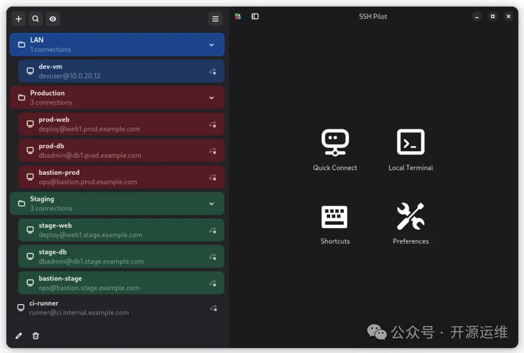524x353 pixels.
Task: Collapse the Staging group chevron
Action: (212, 203)
